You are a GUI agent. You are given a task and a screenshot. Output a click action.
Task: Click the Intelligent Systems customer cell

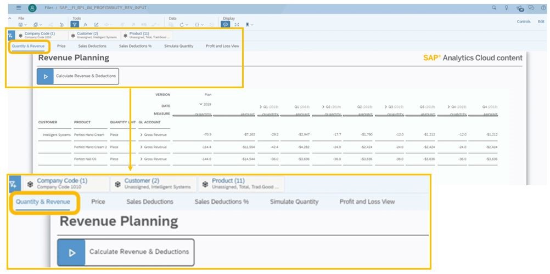tap(57, 135)
